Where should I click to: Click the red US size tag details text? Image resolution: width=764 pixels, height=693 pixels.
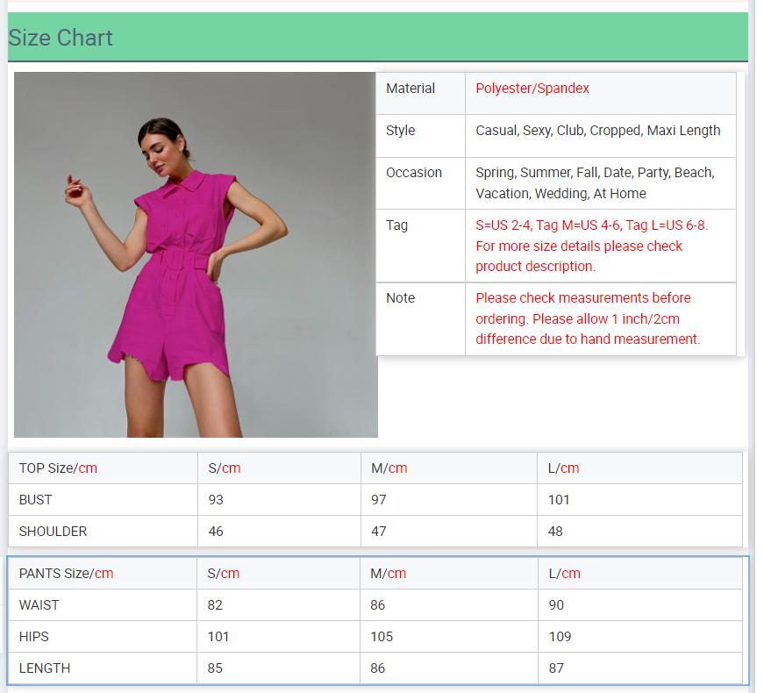(x=591, y=246)
